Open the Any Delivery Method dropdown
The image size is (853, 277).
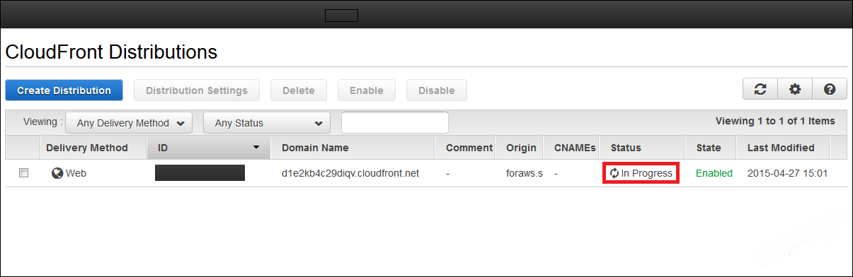[129, 123]
